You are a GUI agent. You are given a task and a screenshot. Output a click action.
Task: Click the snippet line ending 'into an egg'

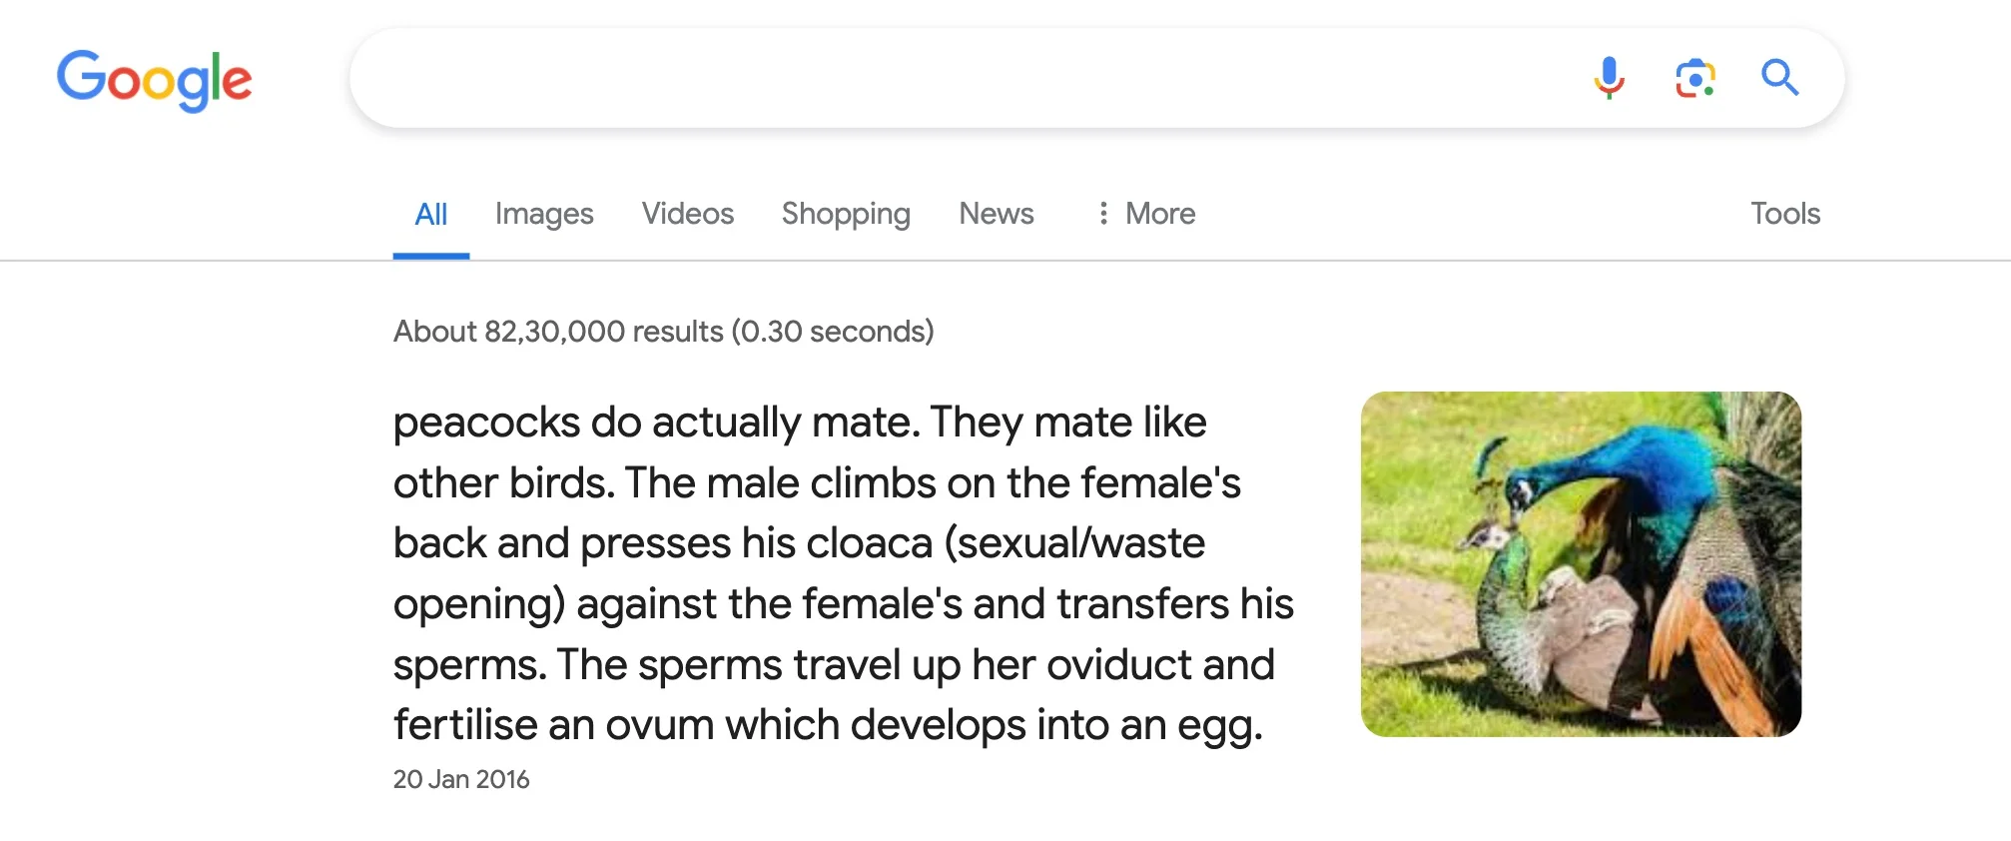click(827, 725)
